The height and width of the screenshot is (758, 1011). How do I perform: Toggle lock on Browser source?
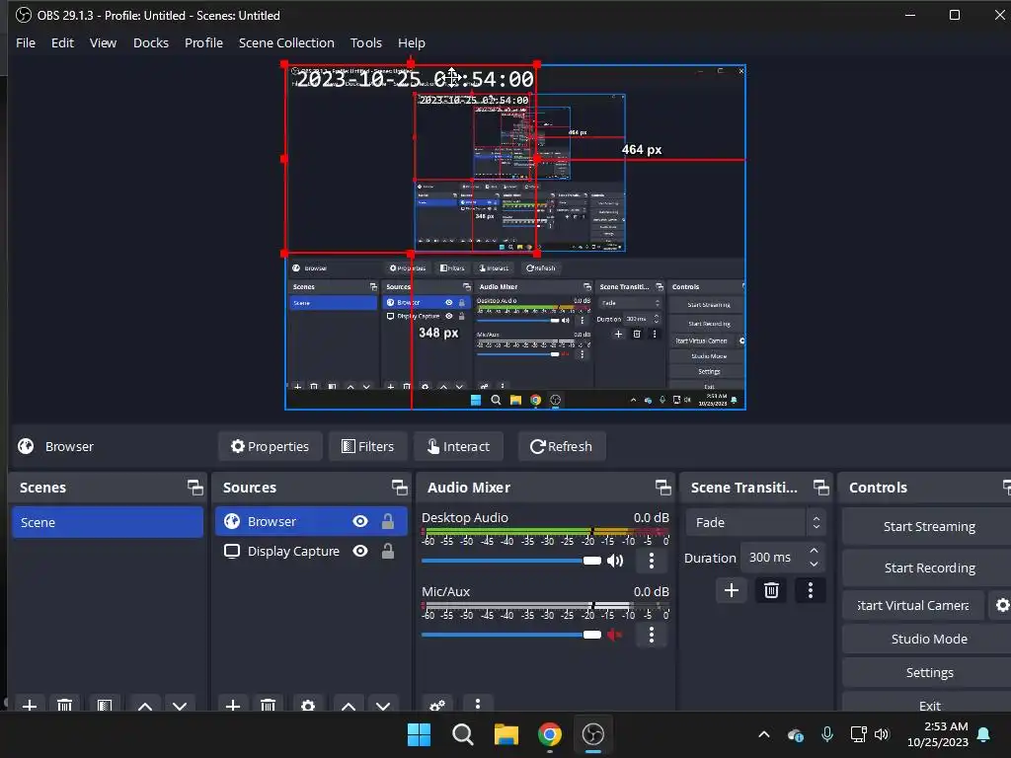(x=387, y=521)
